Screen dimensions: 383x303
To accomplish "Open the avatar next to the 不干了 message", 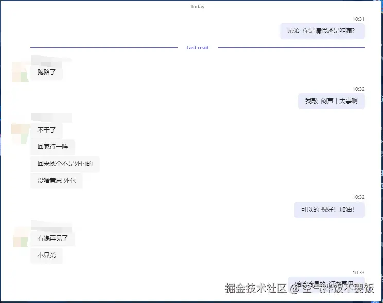I will coord(20,133).
